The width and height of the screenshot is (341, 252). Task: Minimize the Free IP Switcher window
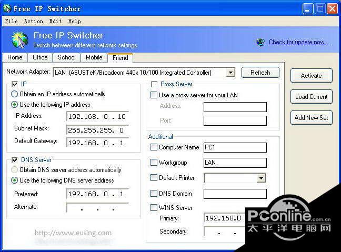point(307,9)
